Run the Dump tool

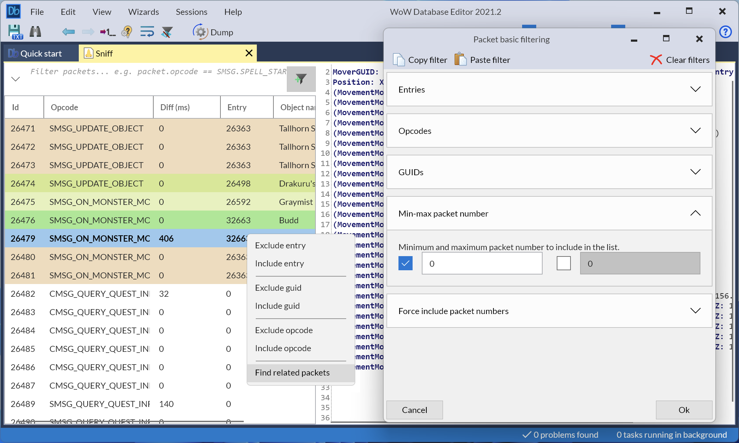point(213,32)
